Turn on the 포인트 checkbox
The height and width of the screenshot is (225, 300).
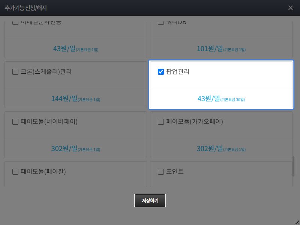click(x=161, y=172)
